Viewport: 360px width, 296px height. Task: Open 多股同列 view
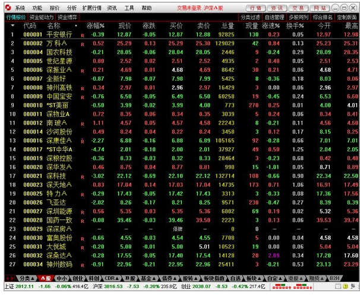coord(298,17)
